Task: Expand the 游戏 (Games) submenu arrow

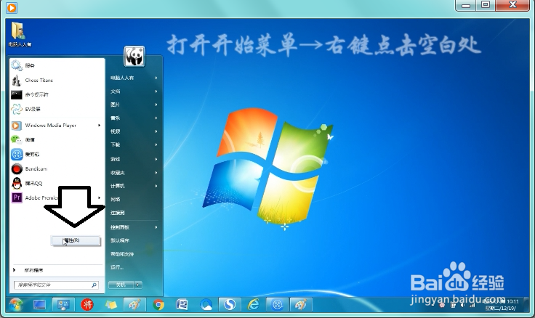Action: (156, 159)
